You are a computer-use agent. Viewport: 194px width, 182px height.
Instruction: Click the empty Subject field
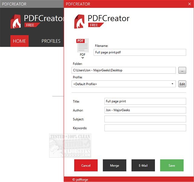tap(145, 119)
